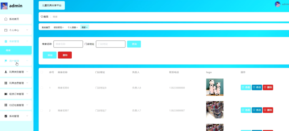
Task: Click the icon beside 商家管理
Action: [6, 41]
